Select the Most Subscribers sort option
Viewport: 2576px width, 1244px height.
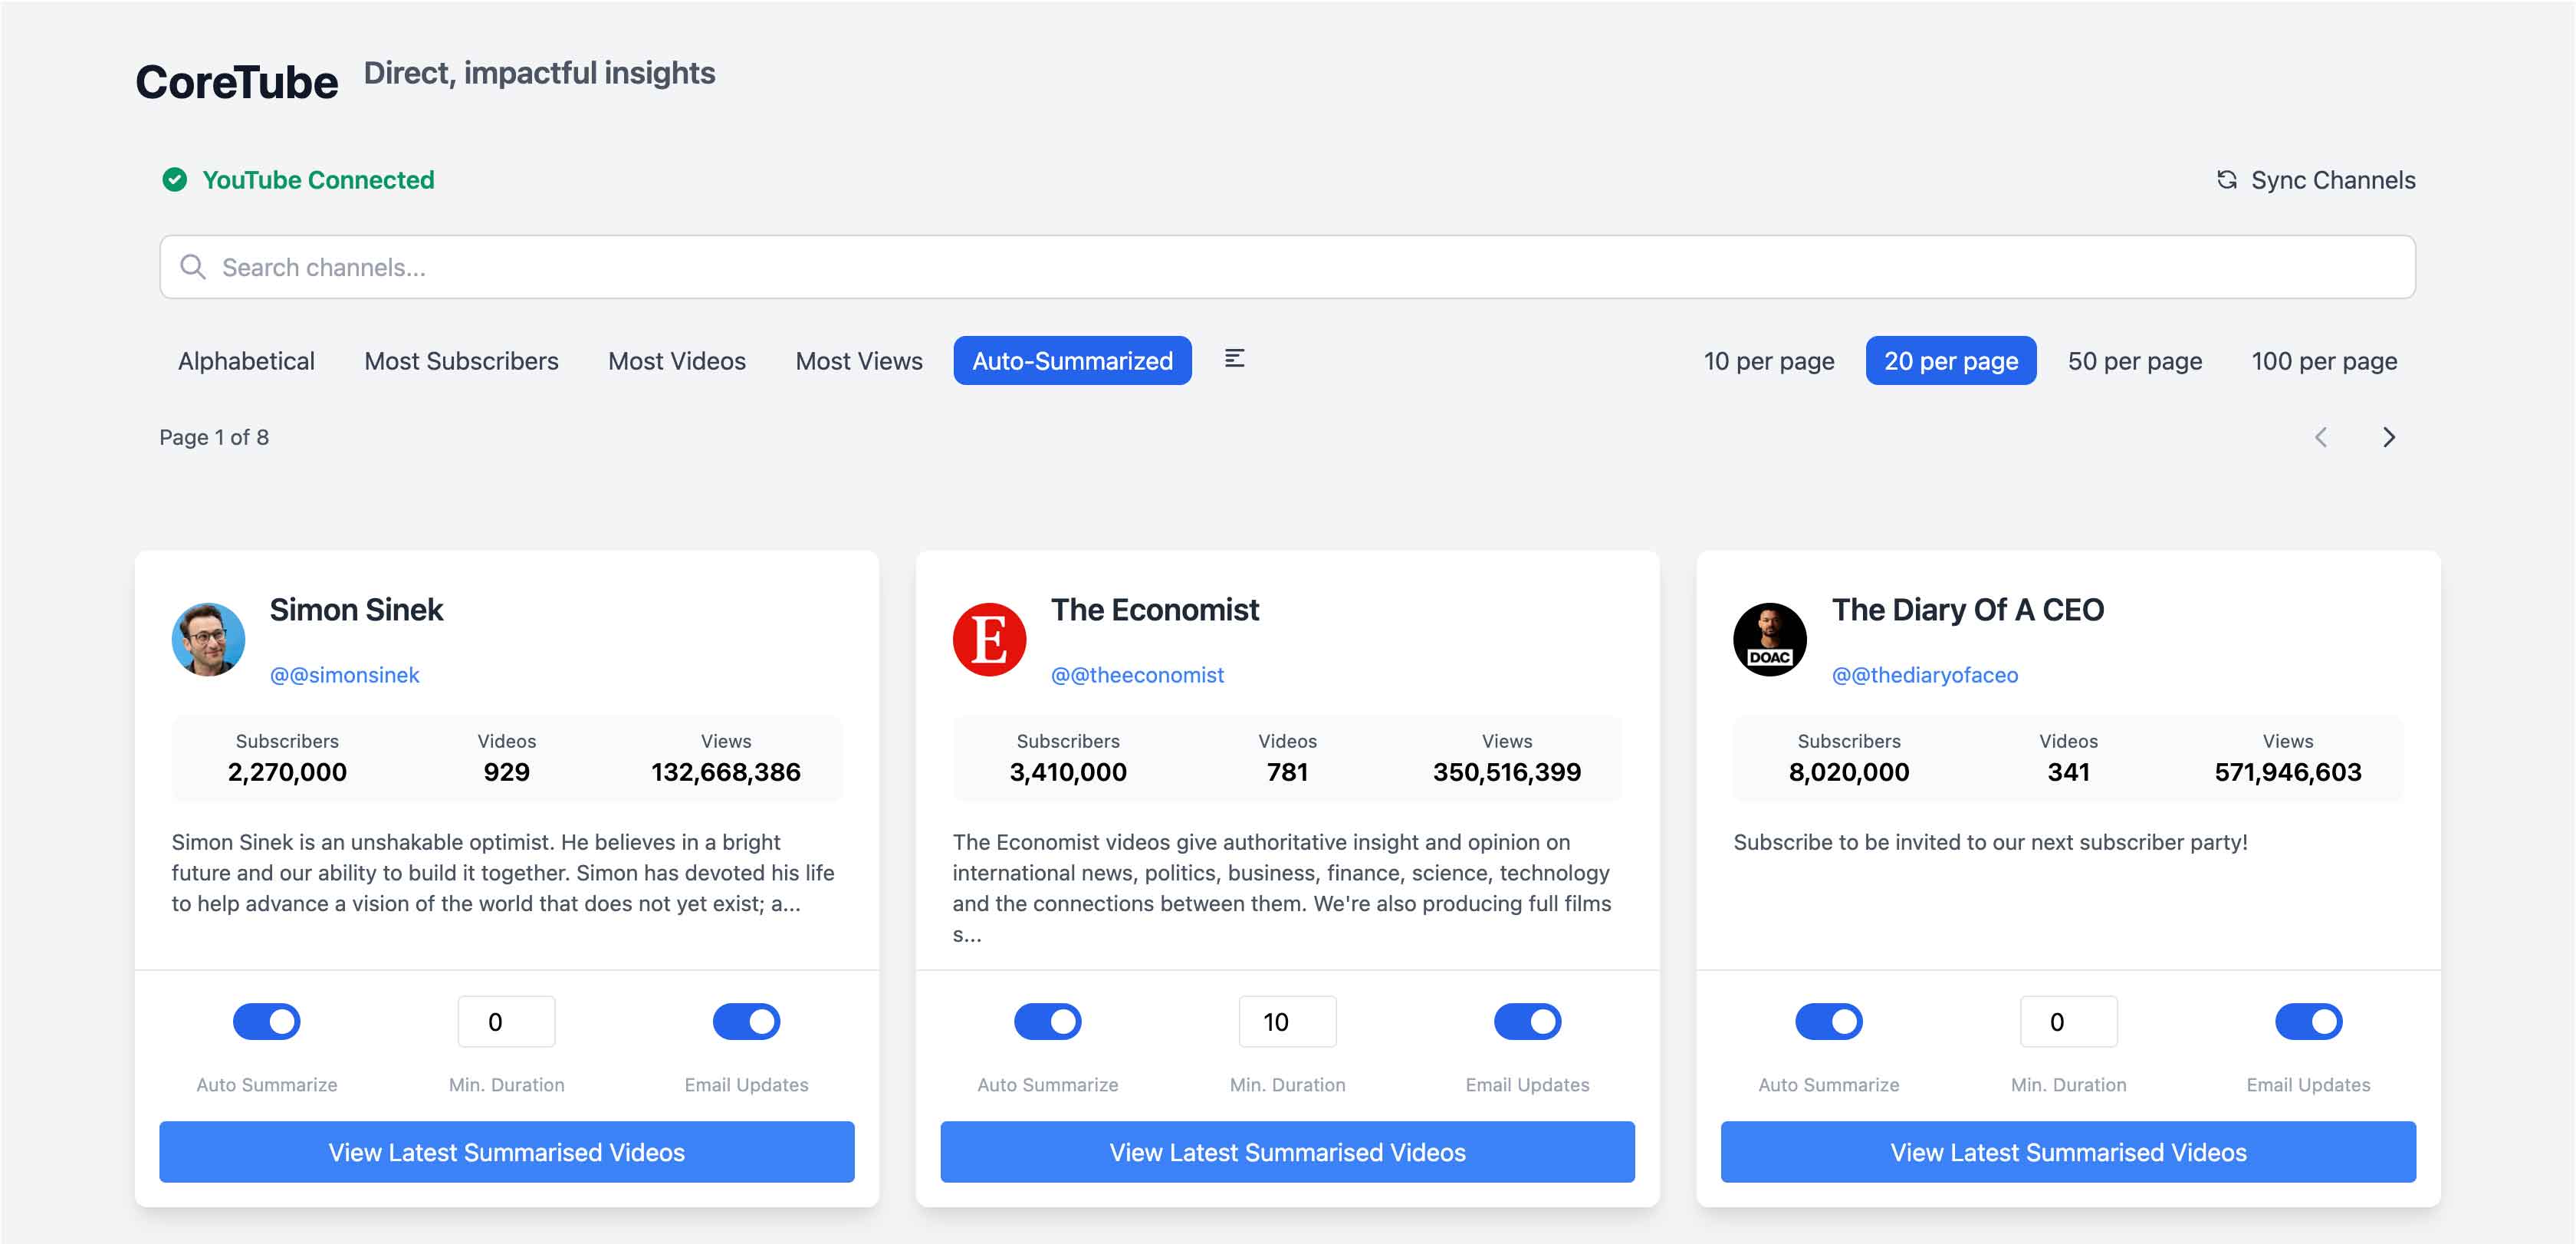coord(460,360)
